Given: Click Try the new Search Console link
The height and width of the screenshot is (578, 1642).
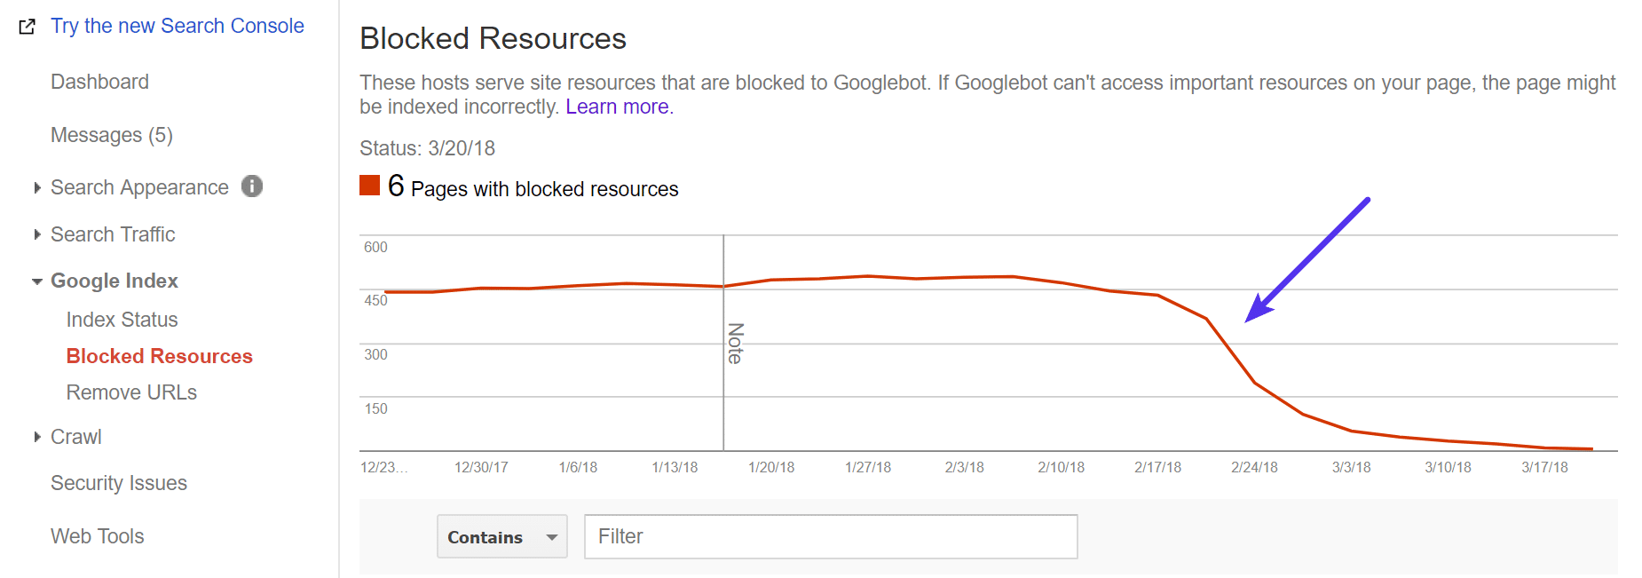Looking at the screenshot, I should 177,26.
